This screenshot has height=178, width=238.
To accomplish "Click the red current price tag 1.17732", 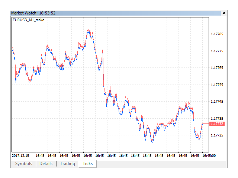I will click(217, 124).
